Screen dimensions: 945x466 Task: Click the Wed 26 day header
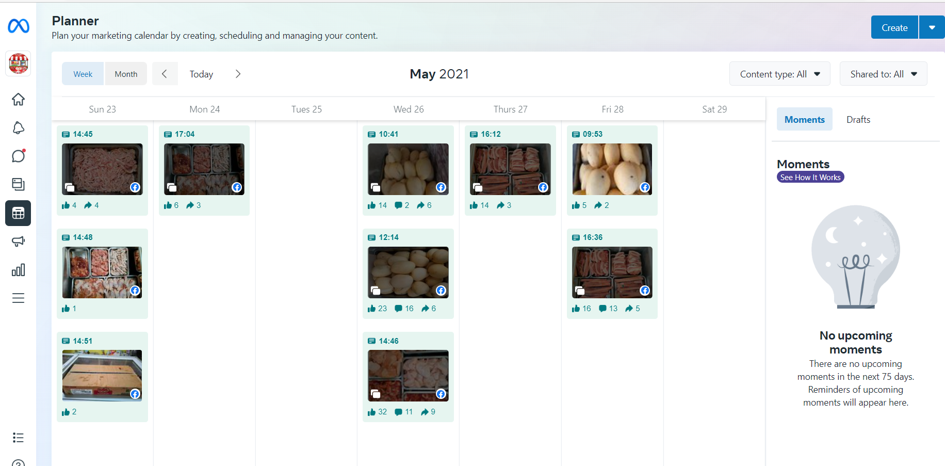tap(409, 109)
